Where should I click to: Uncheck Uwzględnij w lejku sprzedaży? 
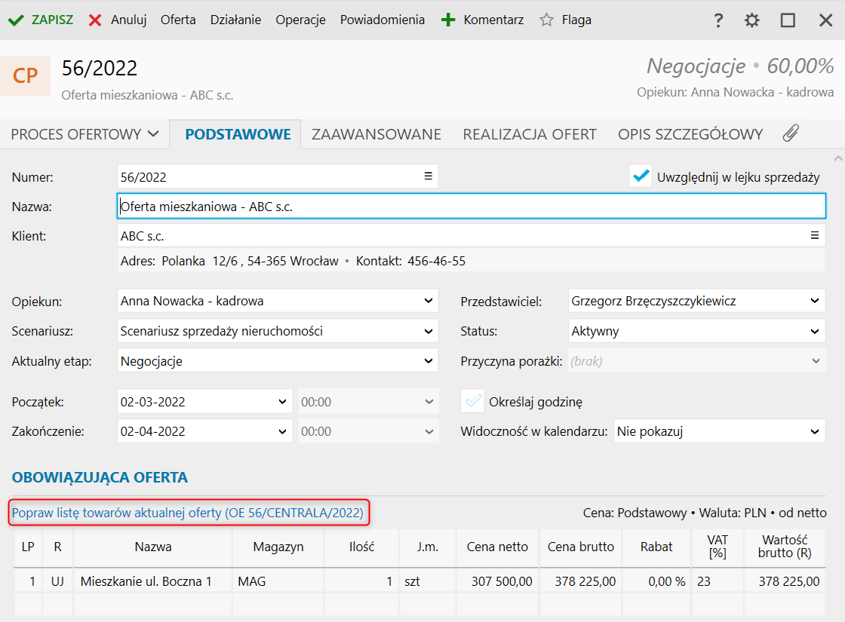641,176
